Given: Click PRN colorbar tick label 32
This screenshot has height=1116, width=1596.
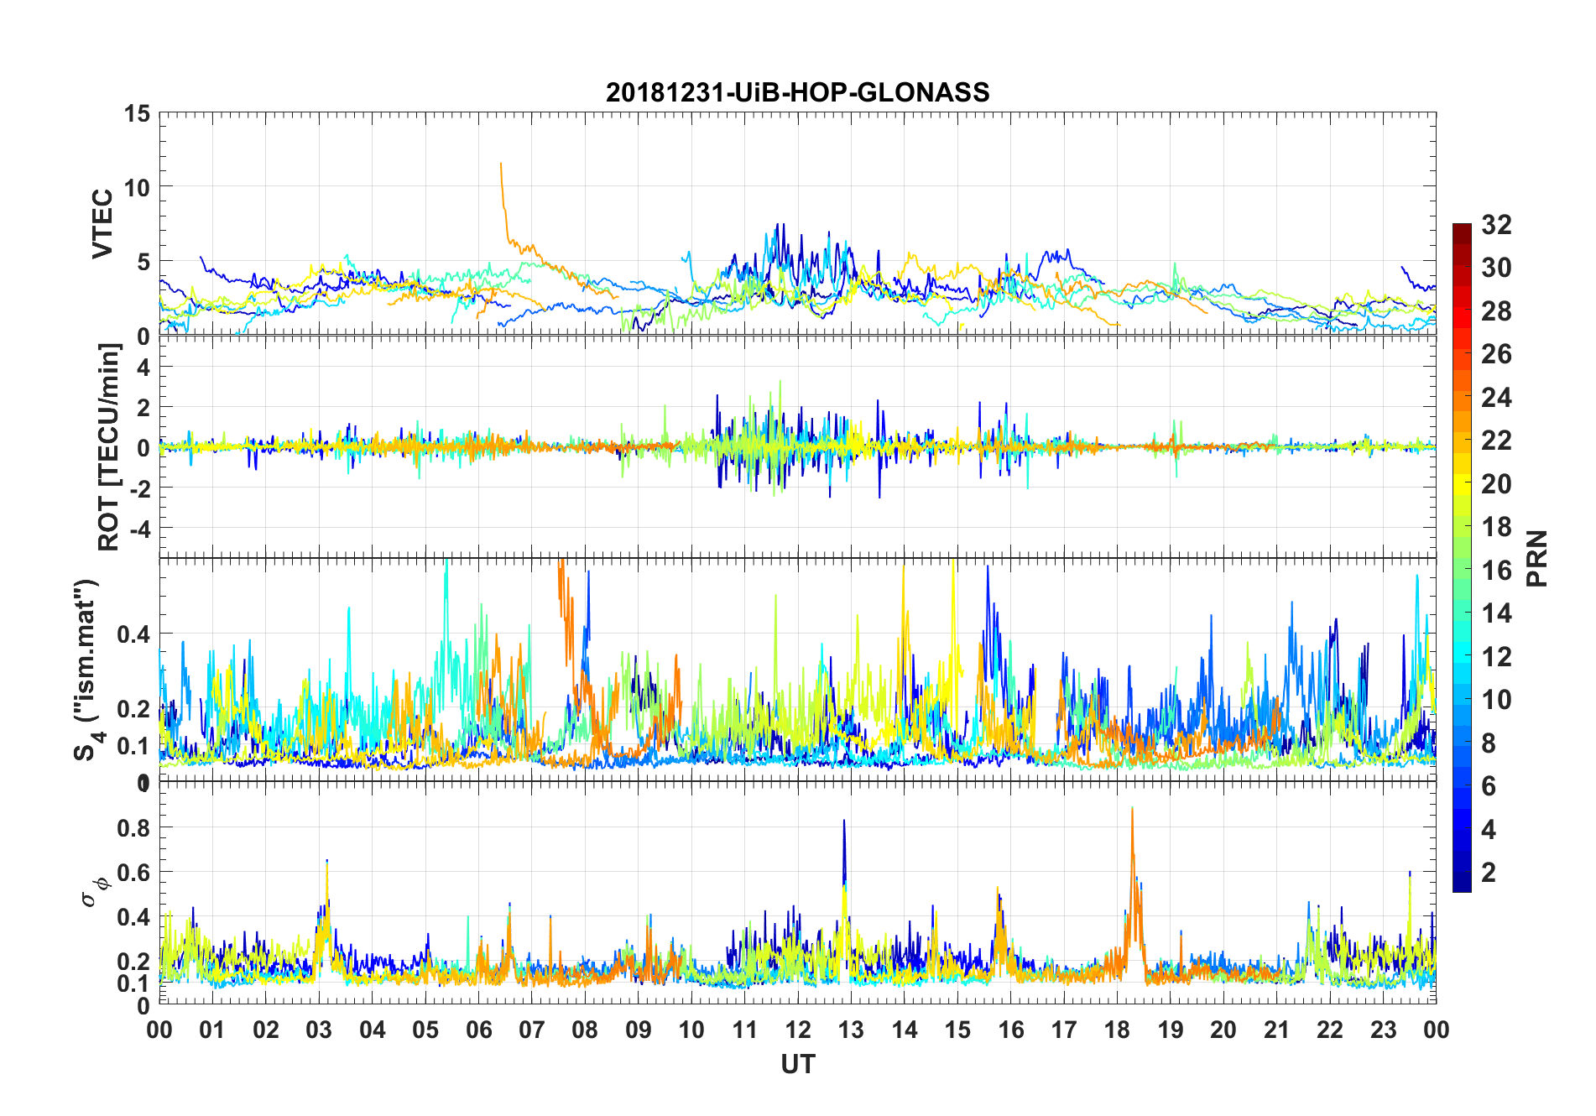Looking at the screenshot, I should point(1497,225).
